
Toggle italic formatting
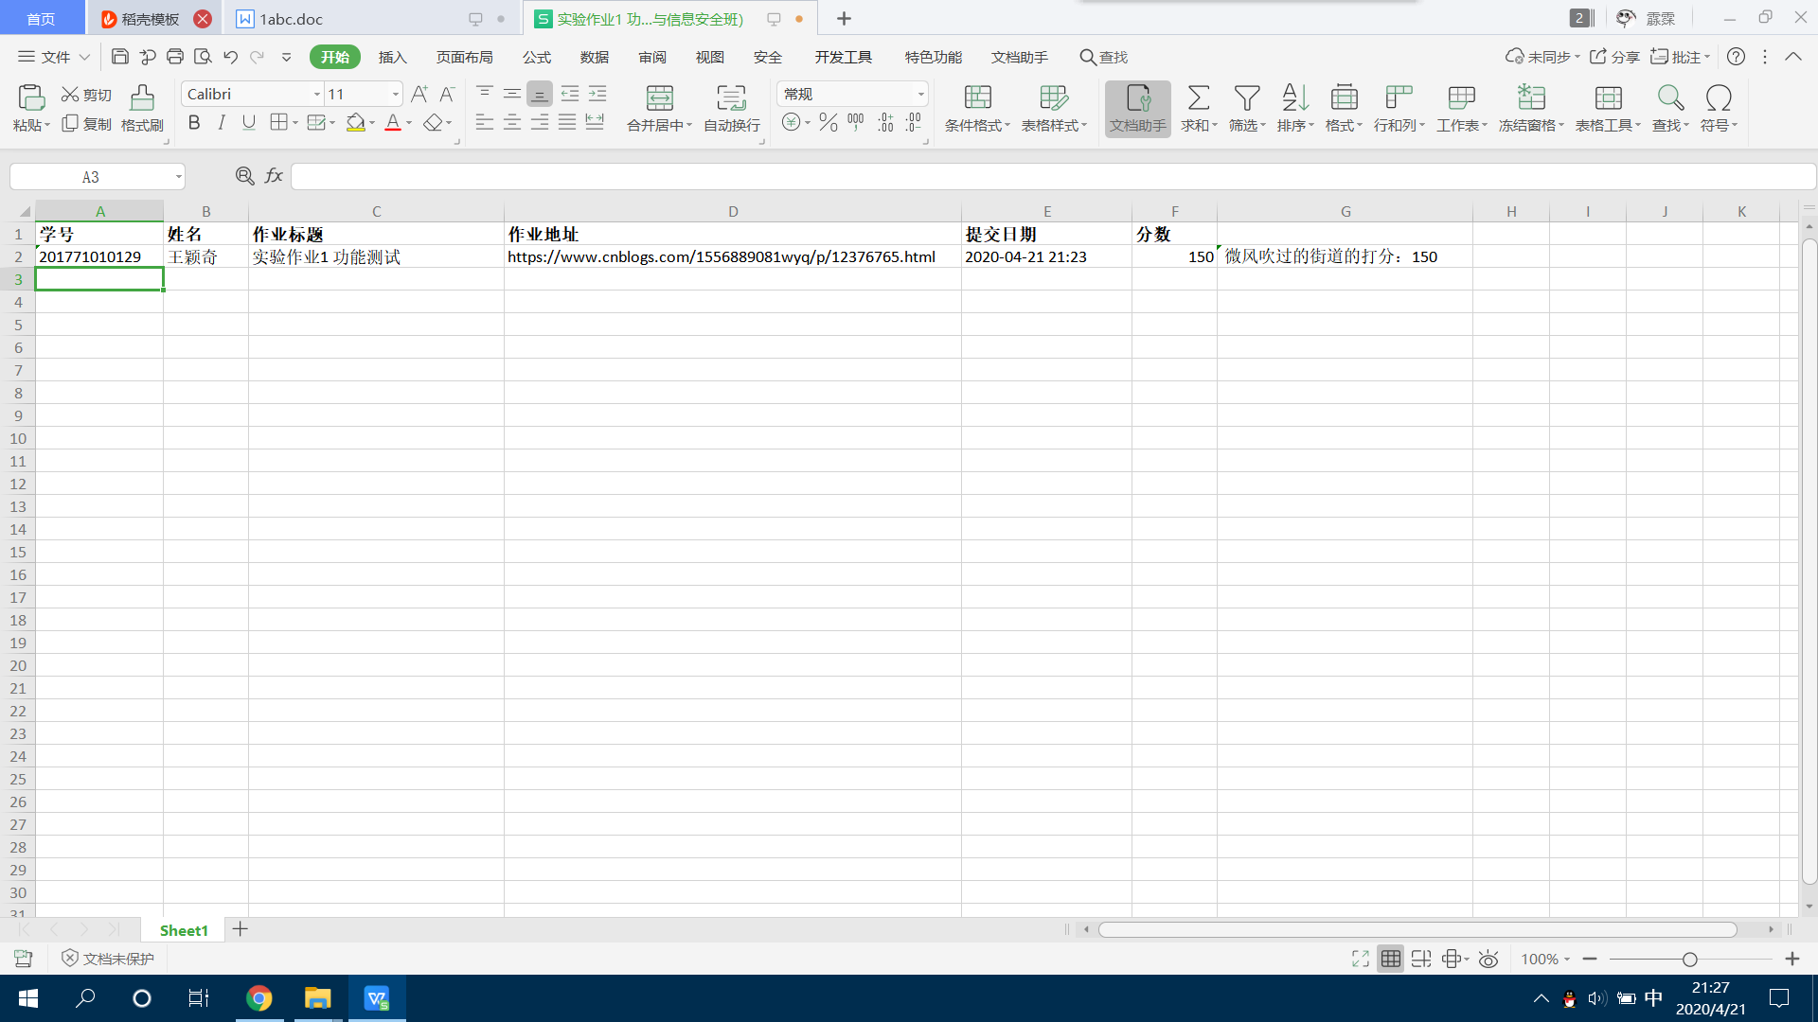coord(222,123)
